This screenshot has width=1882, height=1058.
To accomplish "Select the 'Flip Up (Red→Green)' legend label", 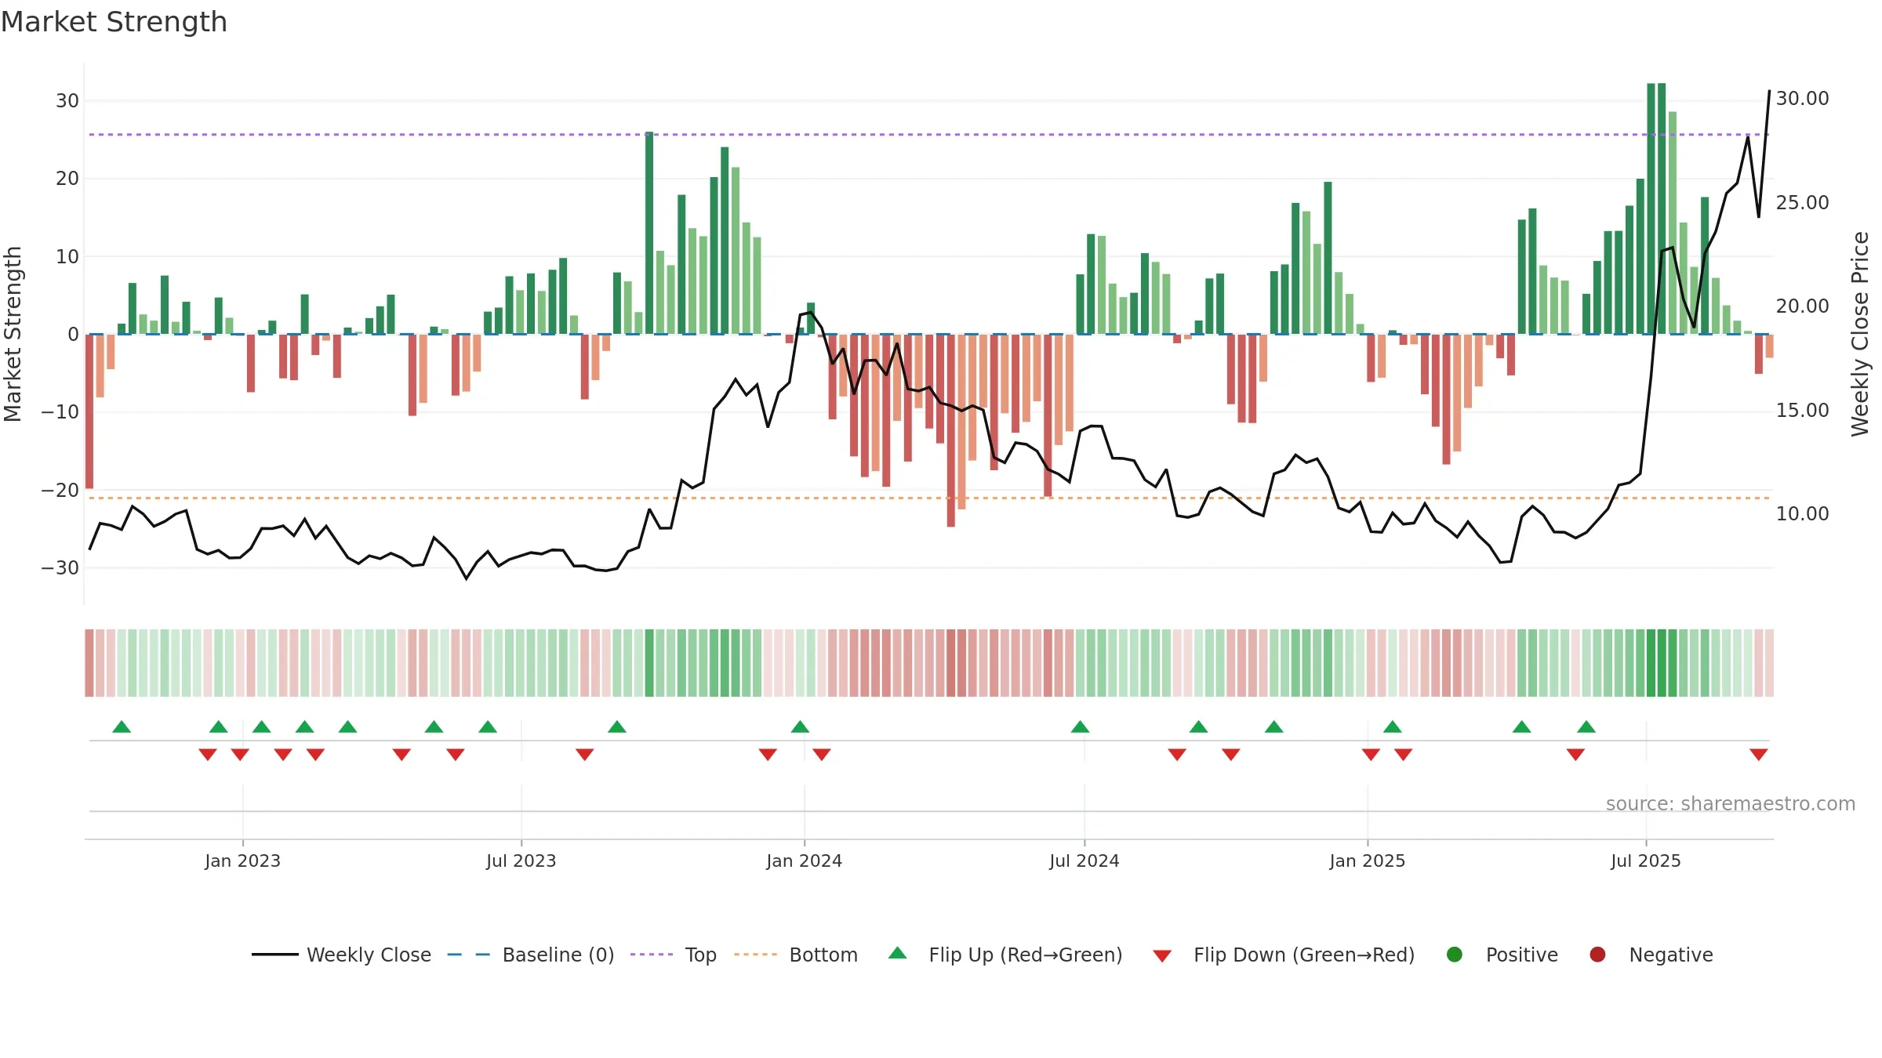I will coord(1026,955).
